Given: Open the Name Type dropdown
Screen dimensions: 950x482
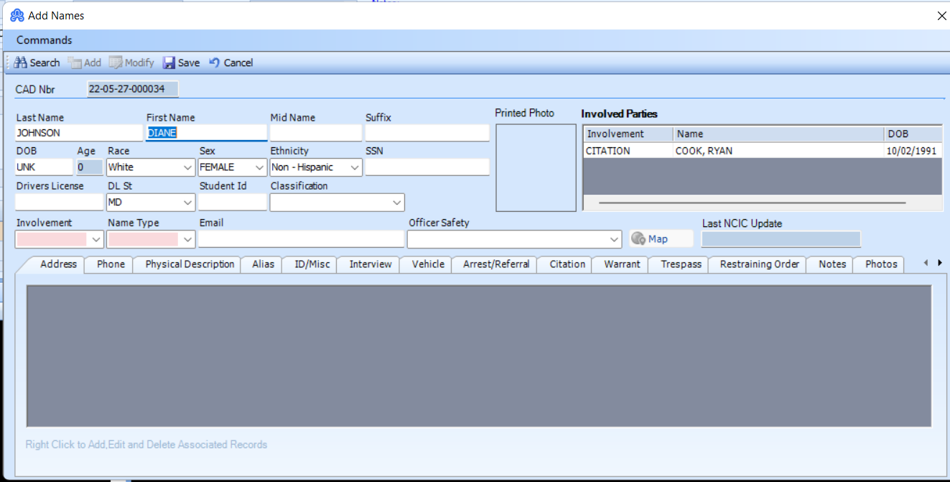Looking at the screenshot, I should point(187,238).
